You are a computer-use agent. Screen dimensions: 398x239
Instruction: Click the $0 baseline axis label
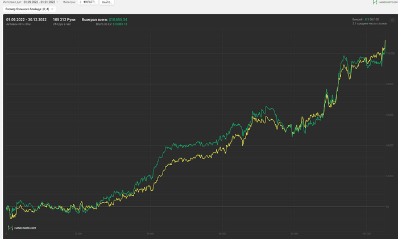[388, 207]
